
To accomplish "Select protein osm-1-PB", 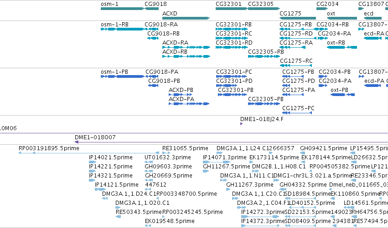I will click(x=123, y=76).
